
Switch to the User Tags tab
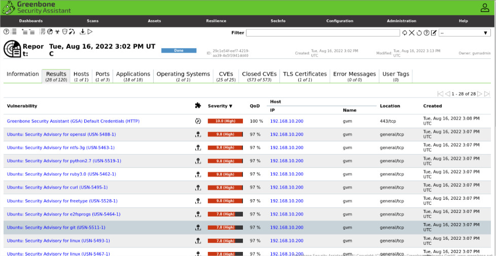[x=396, y=76]
